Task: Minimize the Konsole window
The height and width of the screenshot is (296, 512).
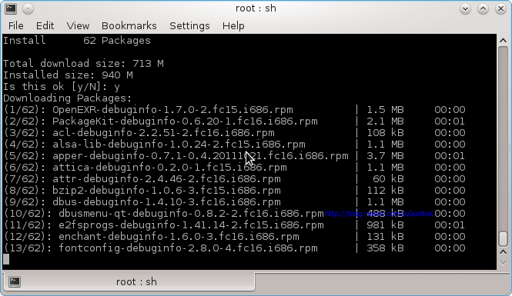Action: click(x=465, y=8)
